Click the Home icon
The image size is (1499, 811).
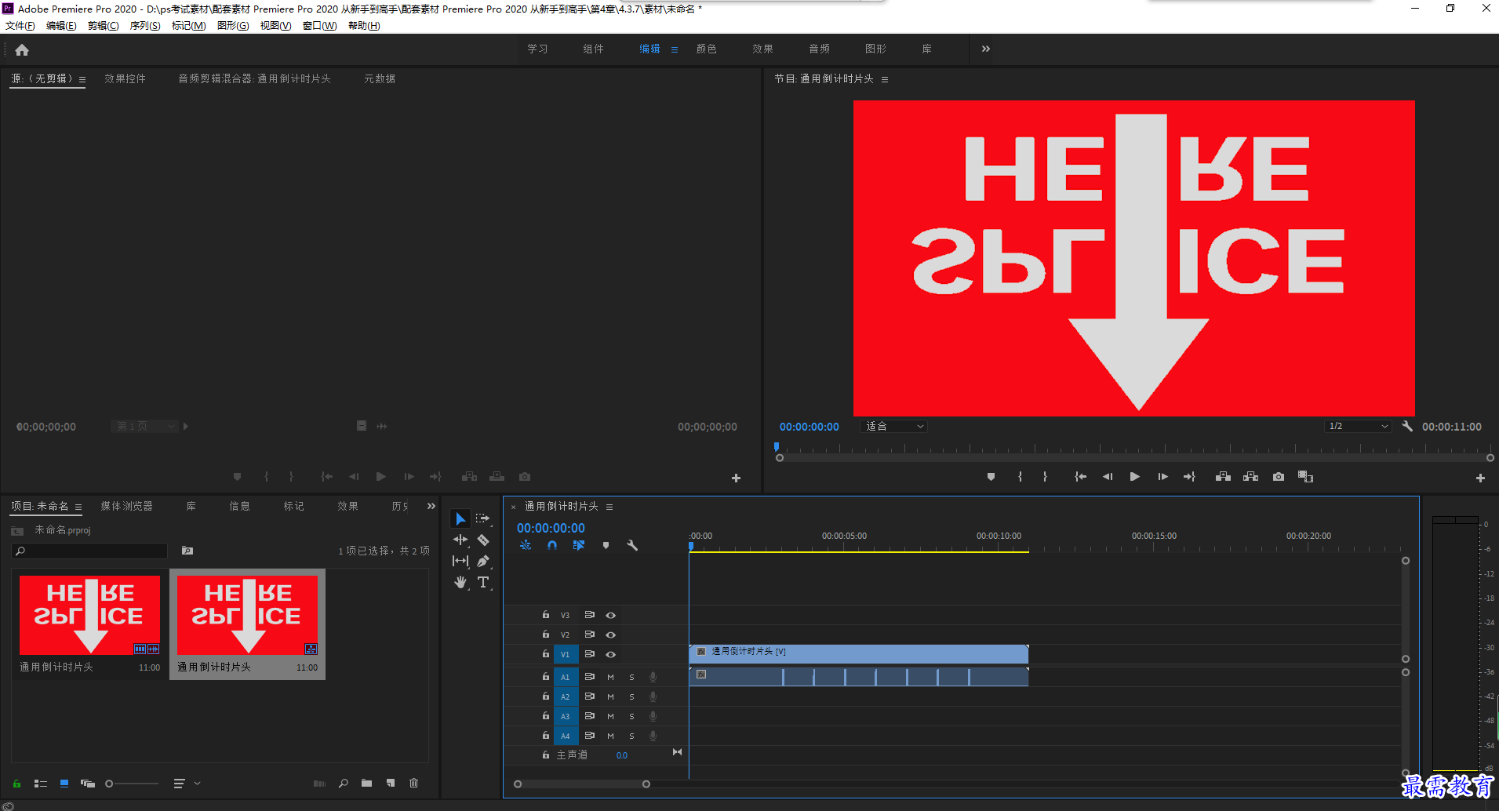pos(22,50)
